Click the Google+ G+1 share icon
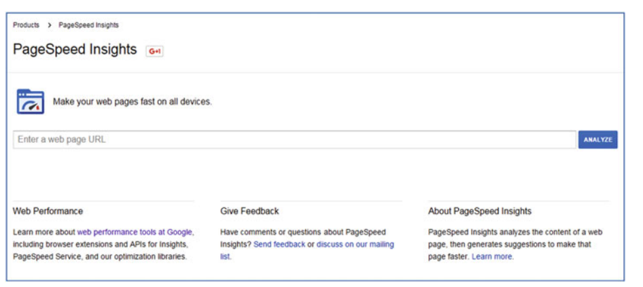 [154, 51]
